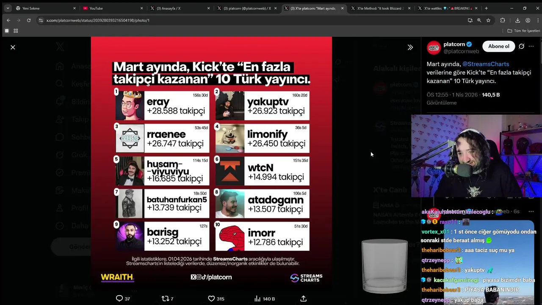Click the repost icon showing 7
Screen dimensions: 542x305
pos(167,299)
